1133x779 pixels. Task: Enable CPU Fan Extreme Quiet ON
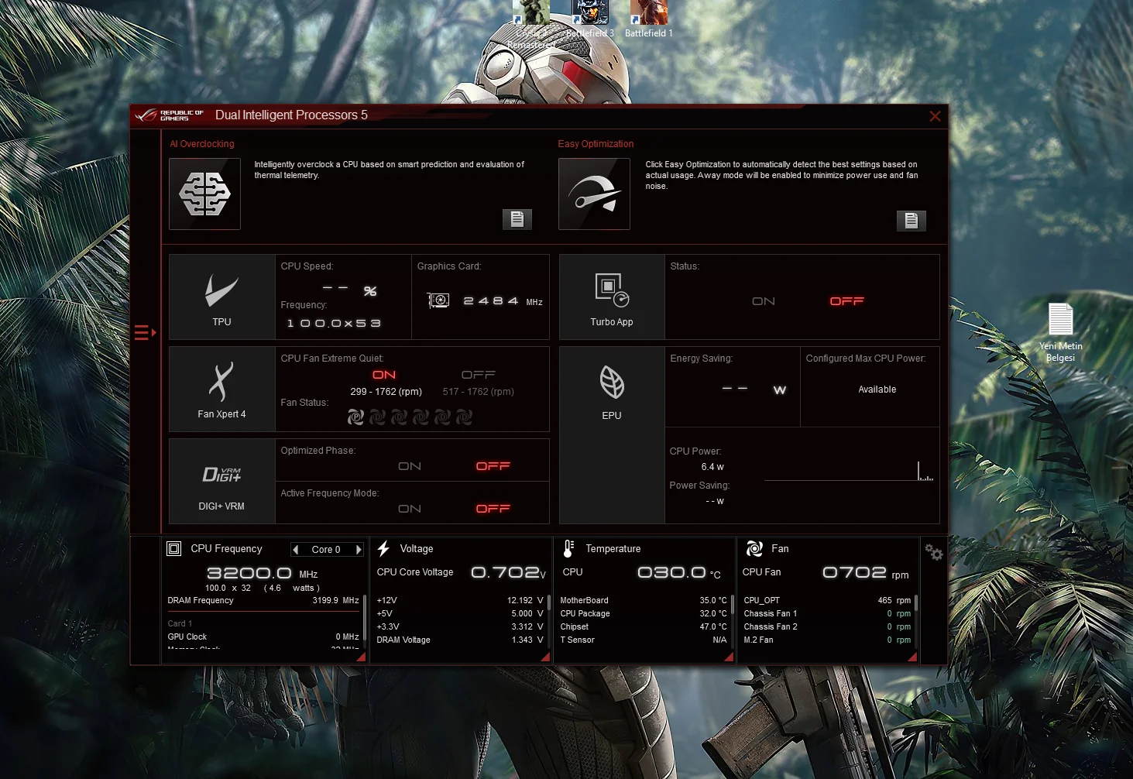tap(384, 375)
